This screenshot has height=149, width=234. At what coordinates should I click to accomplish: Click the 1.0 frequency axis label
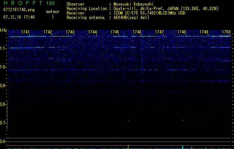3,67
